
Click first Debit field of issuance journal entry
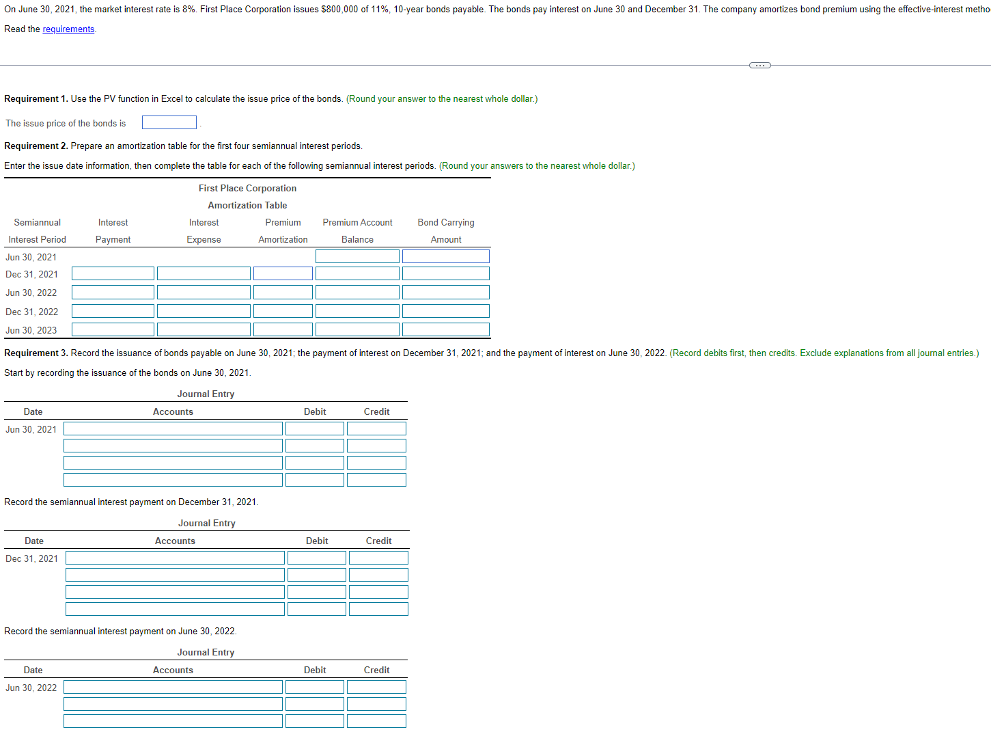click(x=315, y=428)
